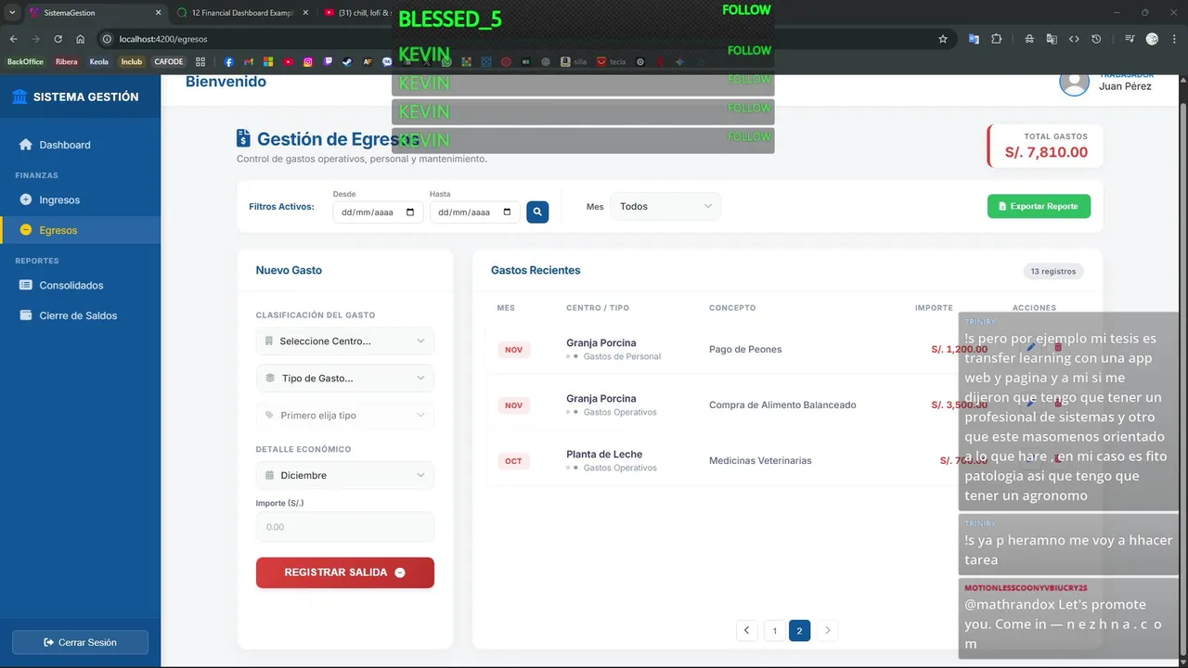Viewport: 1188px width, 668px height.
Task: Open the Steam bookmark icon
Action: point(347,62)
